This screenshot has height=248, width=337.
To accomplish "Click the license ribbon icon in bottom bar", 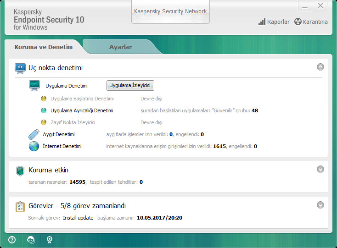I will 50,240.
